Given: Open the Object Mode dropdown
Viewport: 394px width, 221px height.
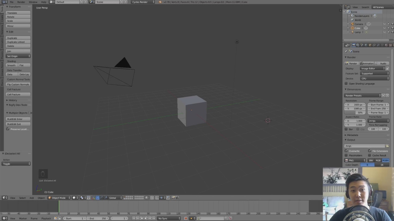Looking at the screenshot, I should coord(58,198).
